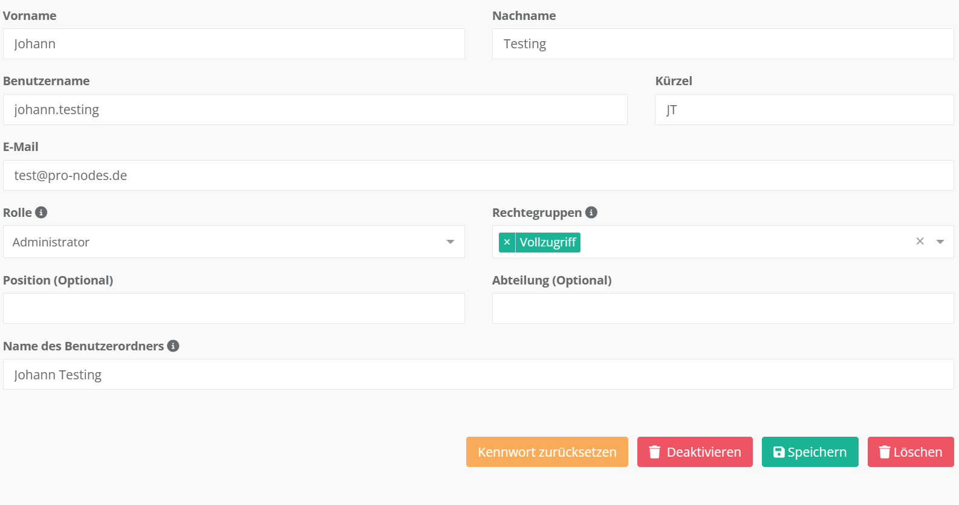Image resolution: width=959 pixels, height=505 pixels.
Task: Click into the Nachname field
Action: (x=723, y=44)
